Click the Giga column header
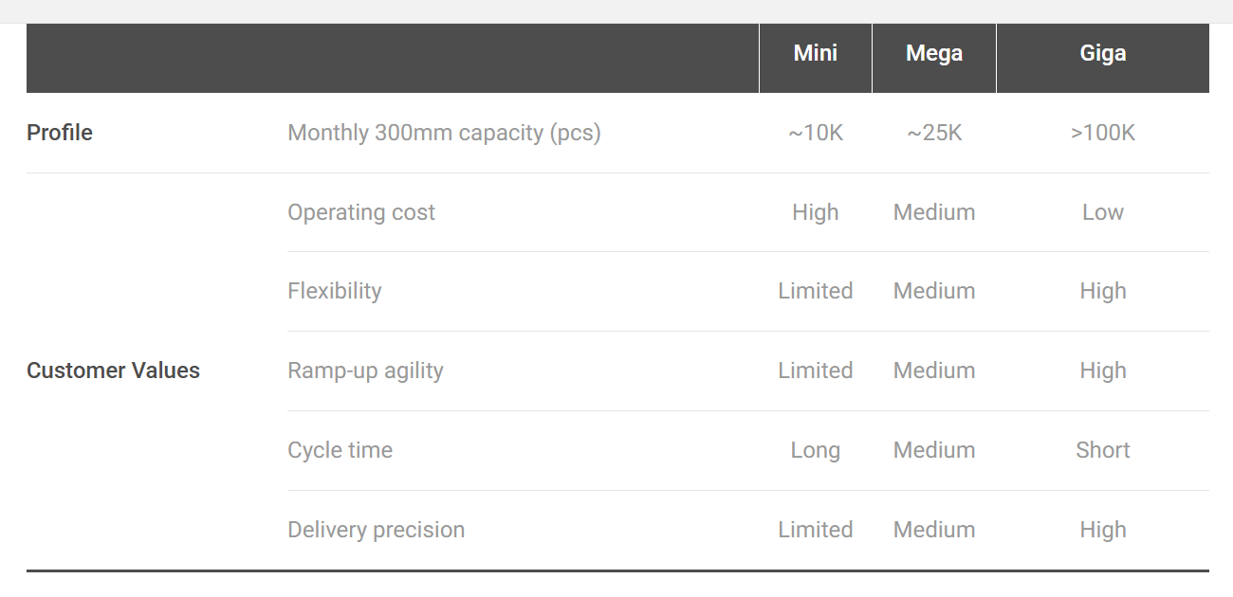 click(x=1103, y=53)
